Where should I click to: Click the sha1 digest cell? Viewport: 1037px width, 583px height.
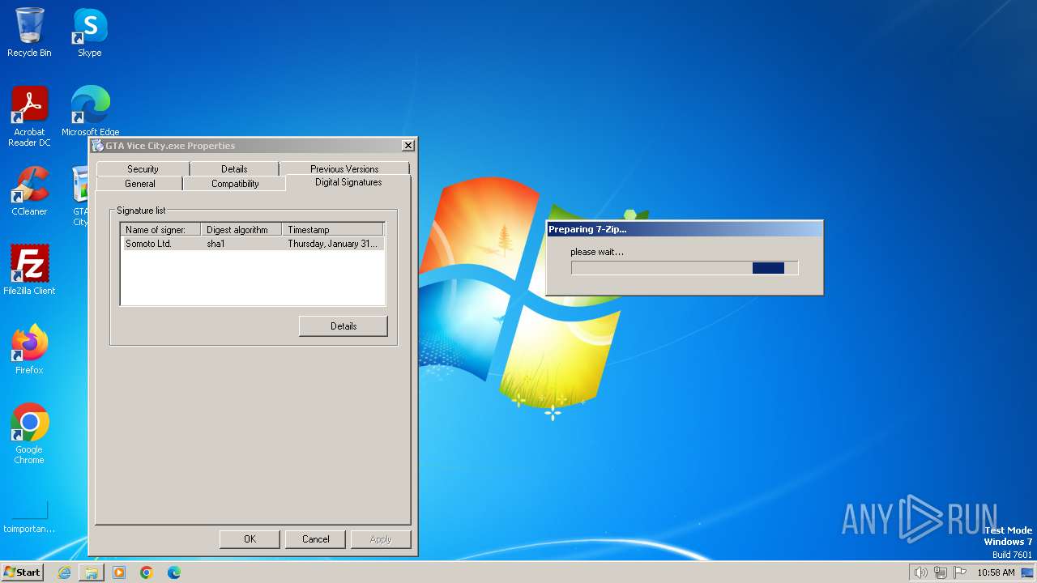click(x=216, y=244)
